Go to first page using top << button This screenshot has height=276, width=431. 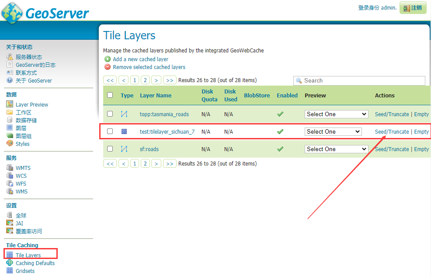(x=110, y=80)
